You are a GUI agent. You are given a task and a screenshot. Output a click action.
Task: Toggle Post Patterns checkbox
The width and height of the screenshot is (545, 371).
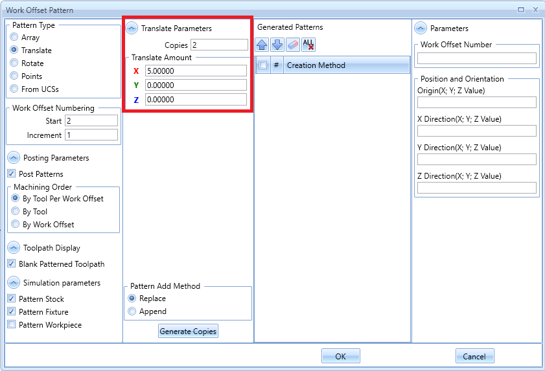pyautogui.click(x=12, y=174)
